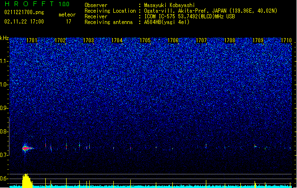Click the 'meteor' count label
The height and width of the screenshot is (188, 297).
pyautogui.click(x=67, y=15)
